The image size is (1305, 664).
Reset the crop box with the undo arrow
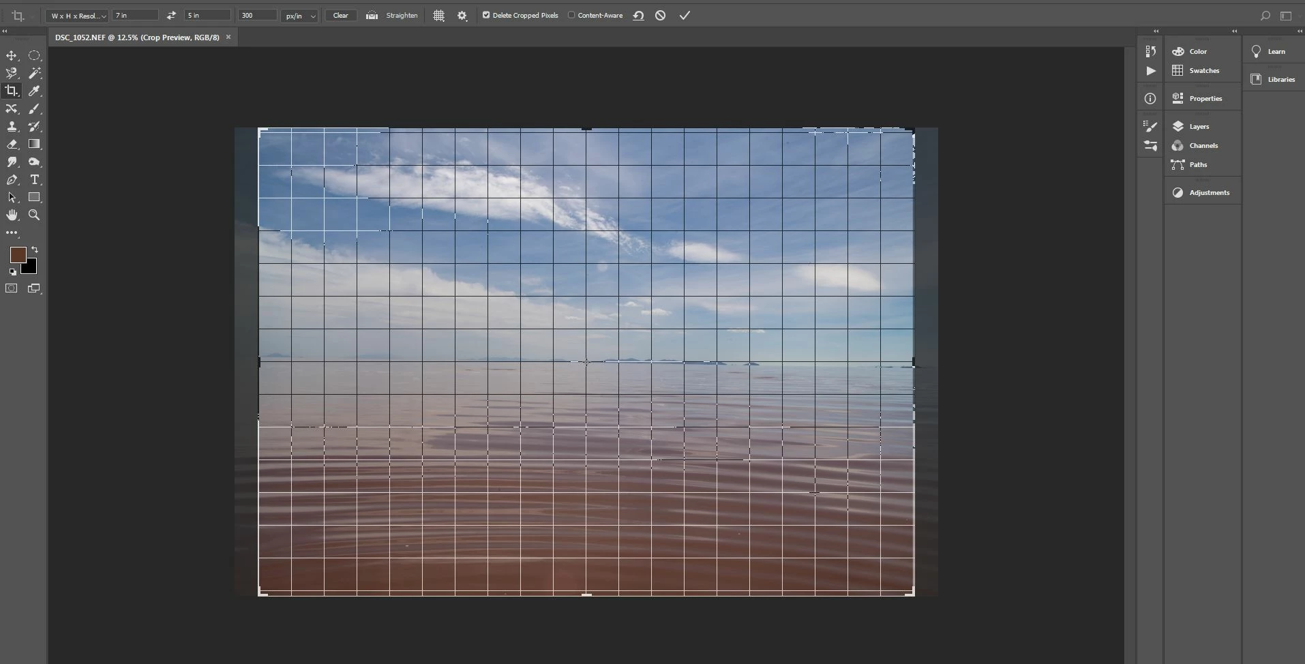click(638, 15)
